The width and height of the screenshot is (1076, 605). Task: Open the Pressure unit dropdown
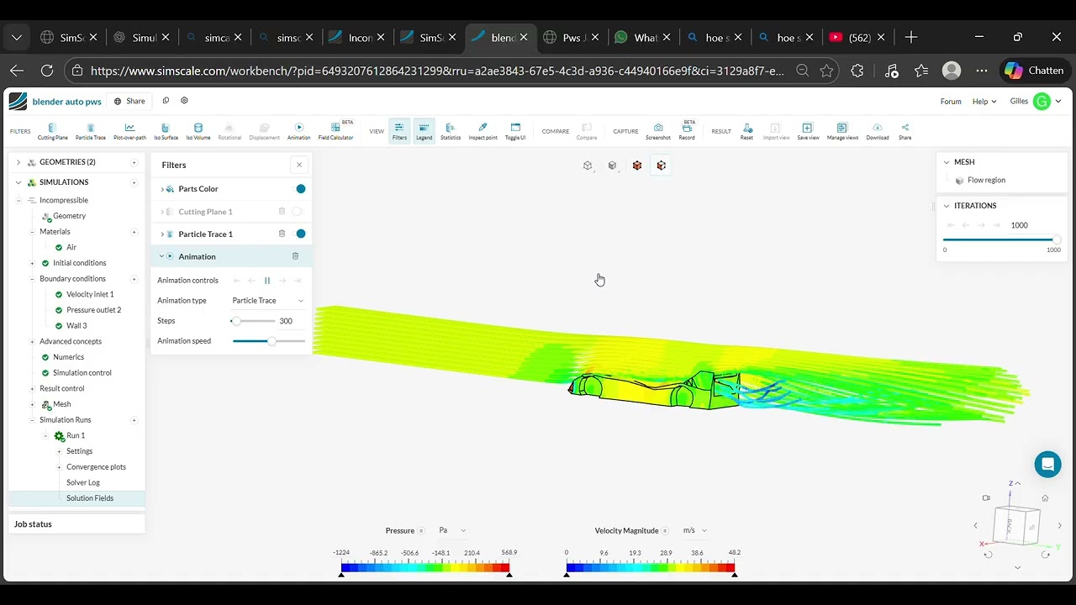click(x=452, y=531)
